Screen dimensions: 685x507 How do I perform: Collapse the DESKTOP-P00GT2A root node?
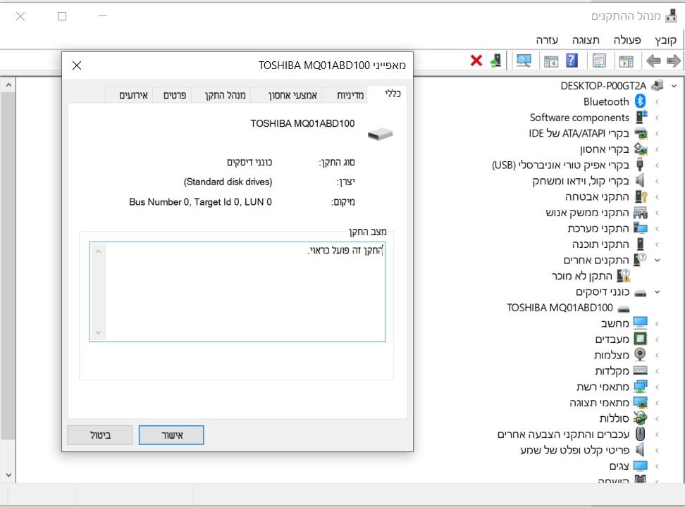click(x=674, y=86)
